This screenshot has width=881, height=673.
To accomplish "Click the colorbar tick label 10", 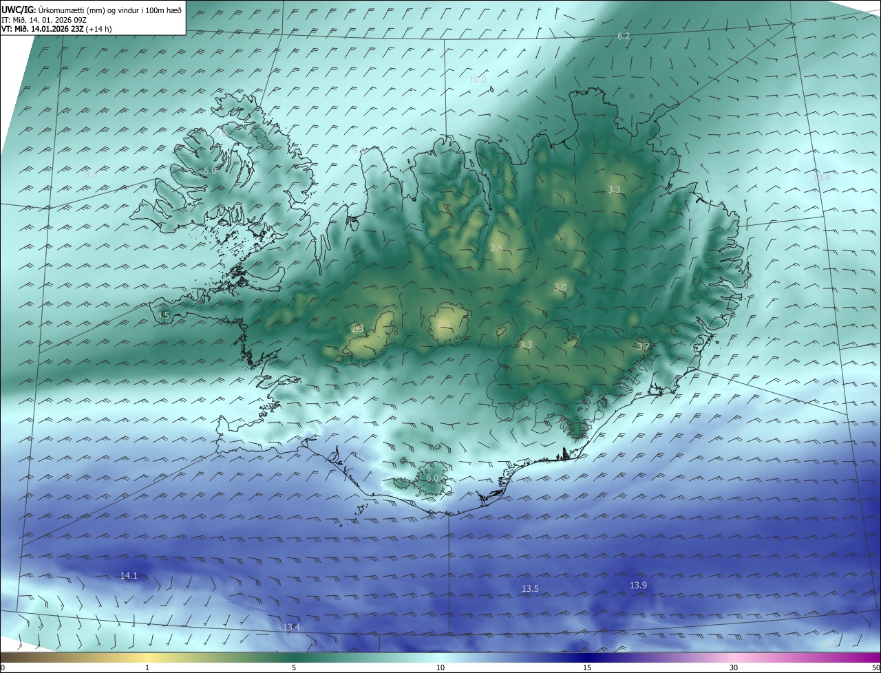I will 440,667.
